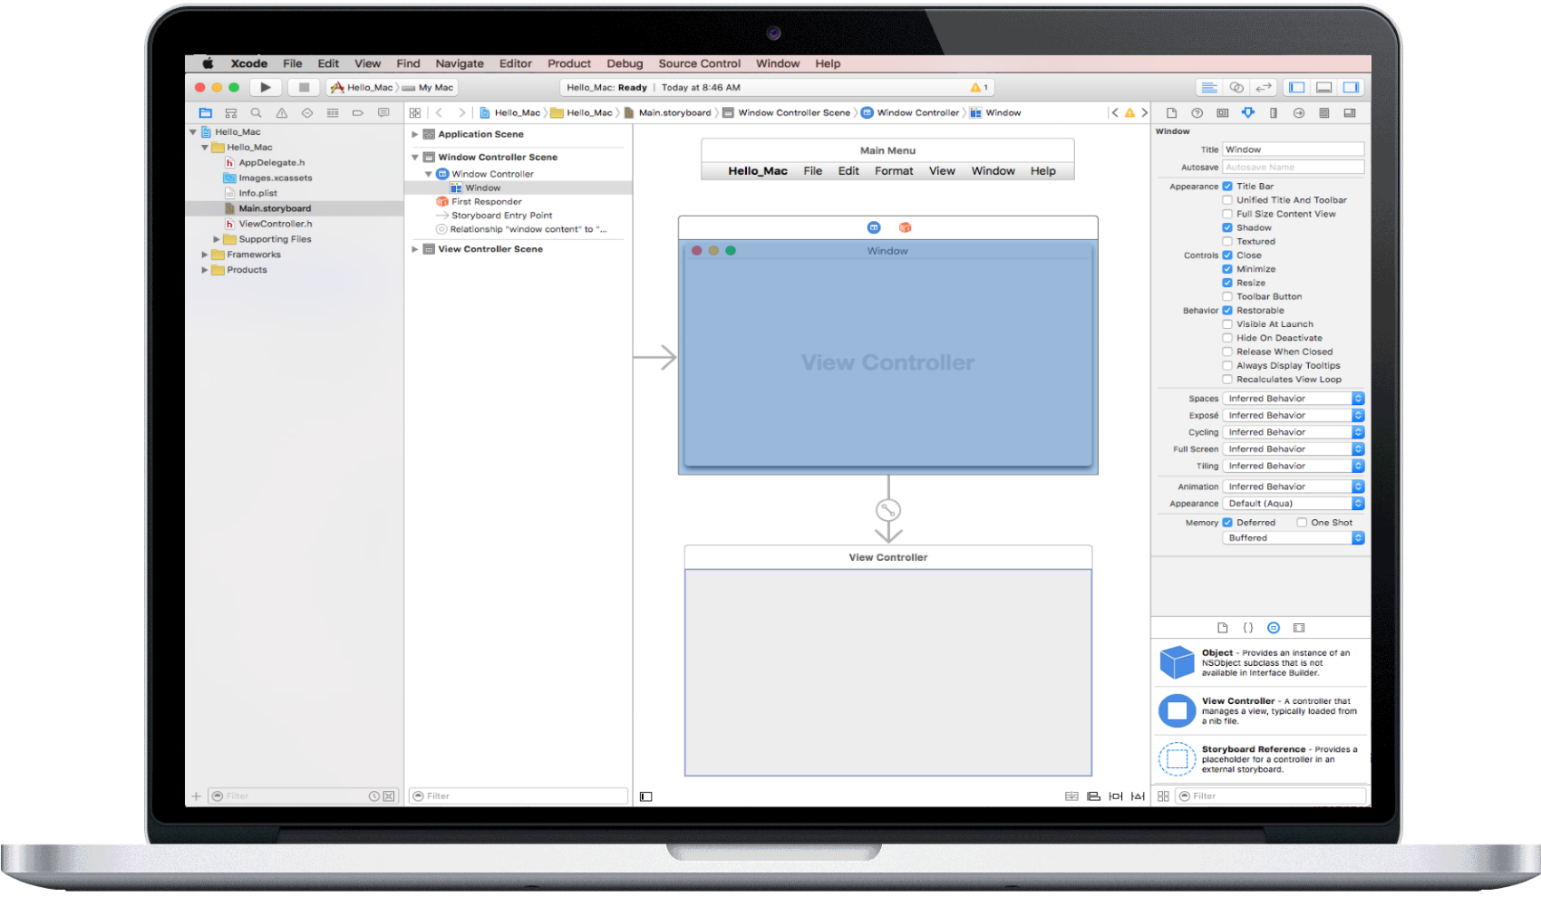The height and width of the screenshot is (906, 1541).
Task: Click the Autosave Name field
Action: click(1294, 168)
